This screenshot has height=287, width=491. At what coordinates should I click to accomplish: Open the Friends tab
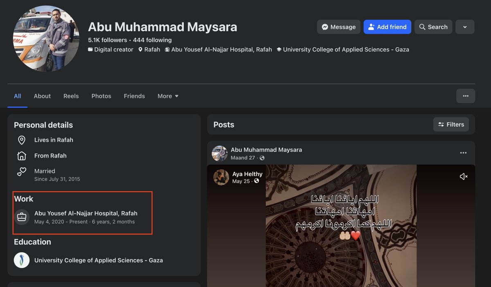pyautogui.click(x=134, y=96)
